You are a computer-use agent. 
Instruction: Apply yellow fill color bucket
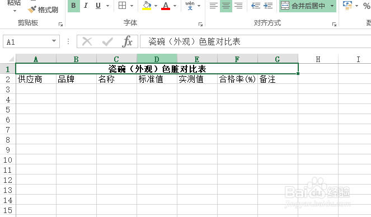pos(147,6)
